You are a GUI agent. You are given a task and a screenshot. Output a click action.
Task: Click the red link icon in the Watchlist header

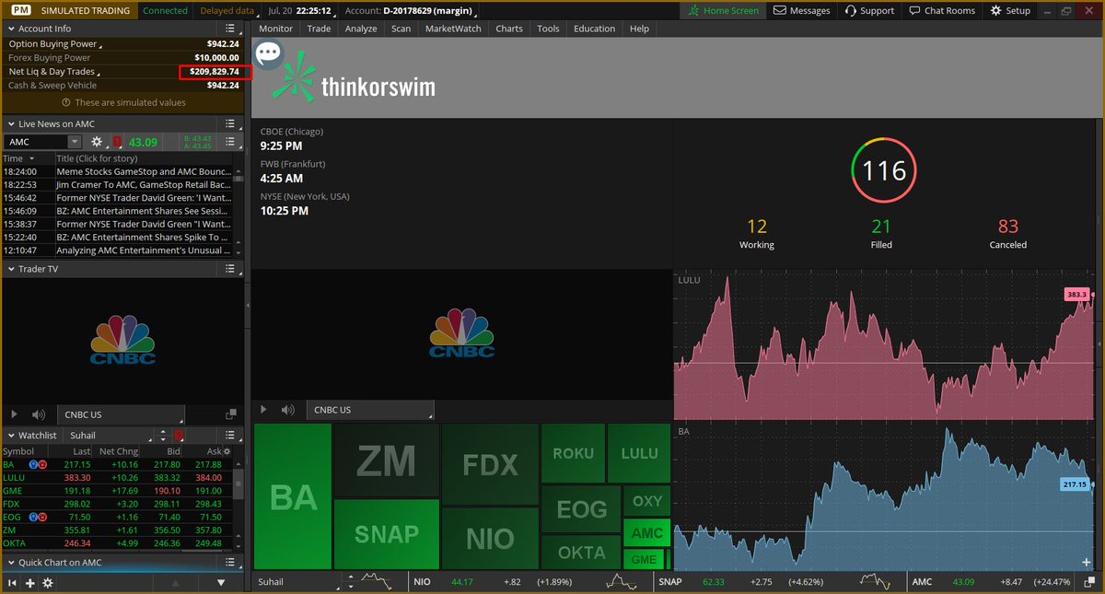179,435
